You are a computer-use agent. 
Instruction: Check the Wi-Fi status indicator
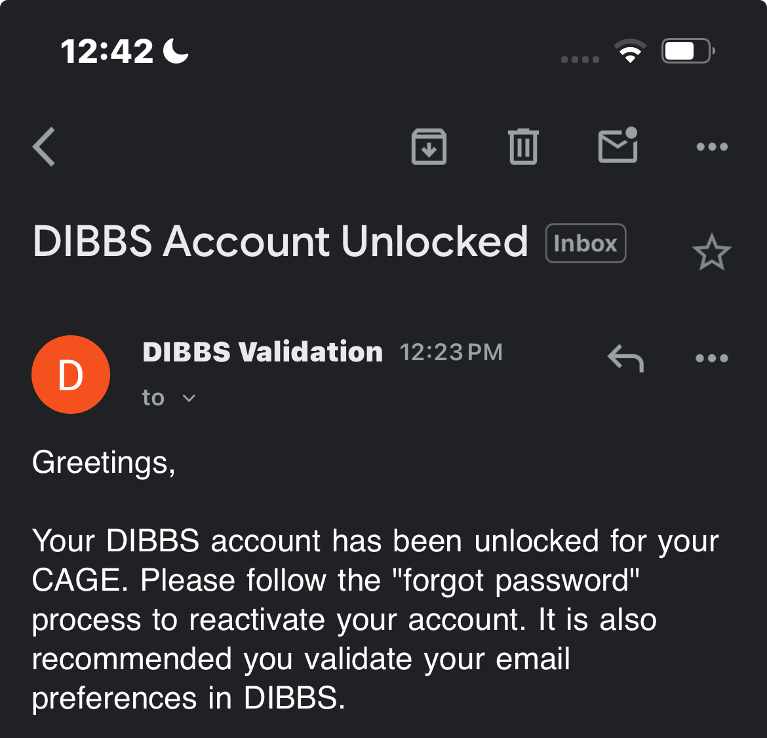pos(631,50)
